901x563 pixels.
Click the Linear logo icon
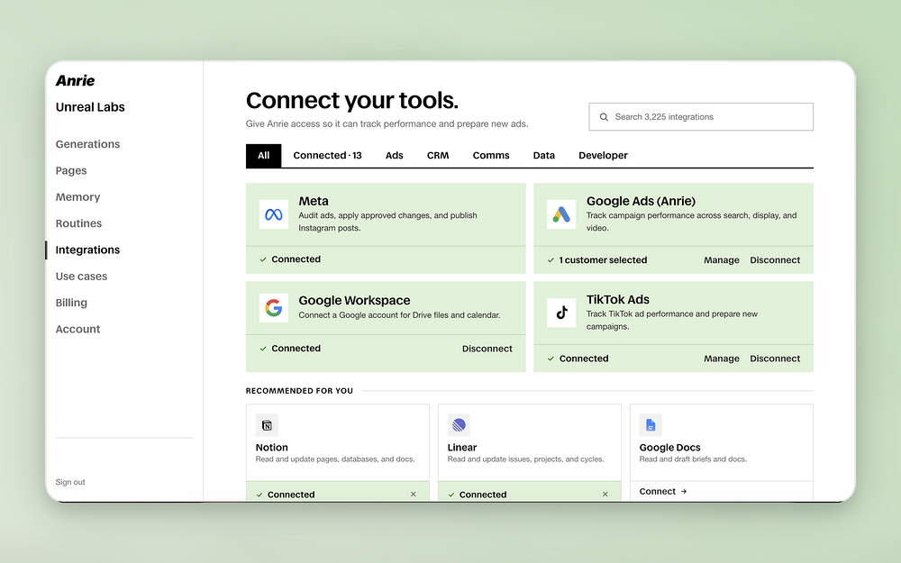(459, 425)
